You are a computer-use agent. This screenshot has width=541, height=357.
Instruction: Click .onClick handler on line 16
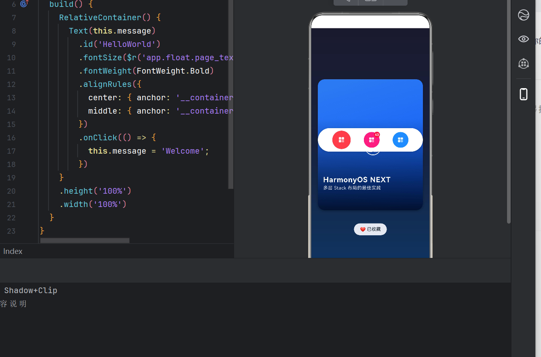click(x=98, y=137)
